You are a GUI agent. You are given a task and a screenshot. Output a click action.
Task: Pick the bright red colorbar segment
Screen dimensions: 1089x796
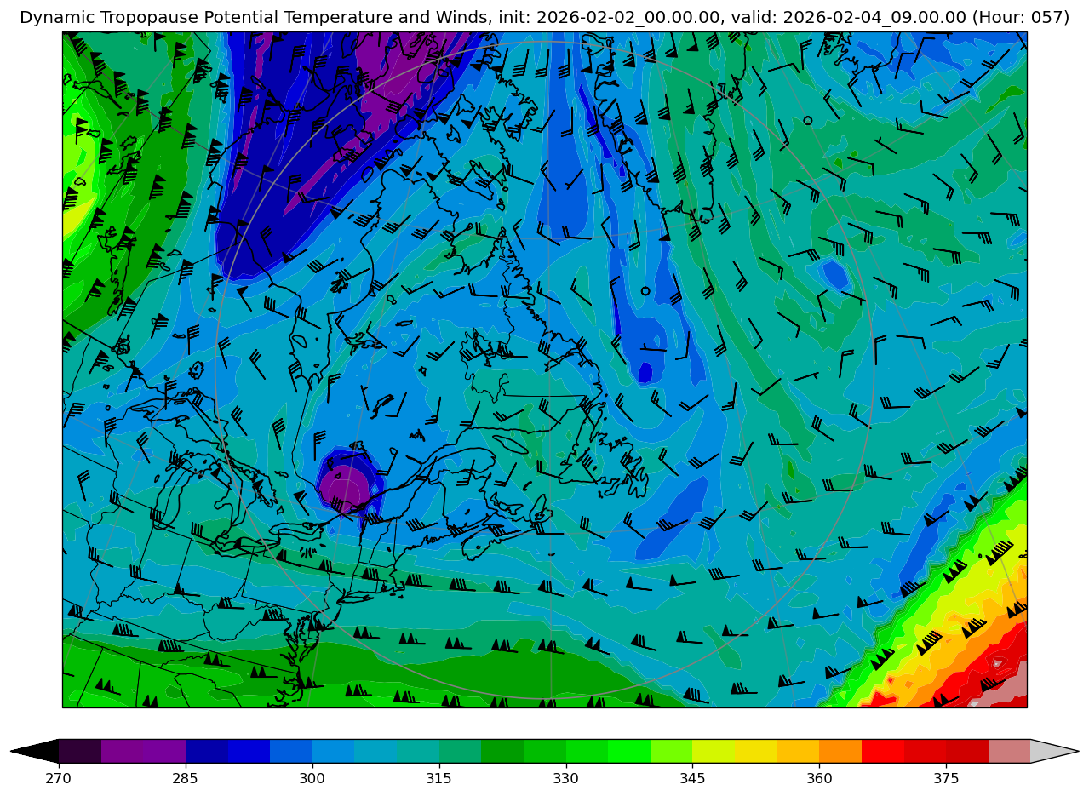pos(882,751)
